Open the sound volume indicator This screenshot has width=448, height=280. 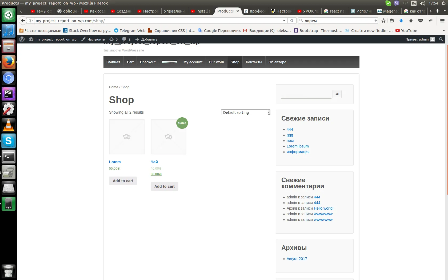pyautogui.click(x=422, y=3)
